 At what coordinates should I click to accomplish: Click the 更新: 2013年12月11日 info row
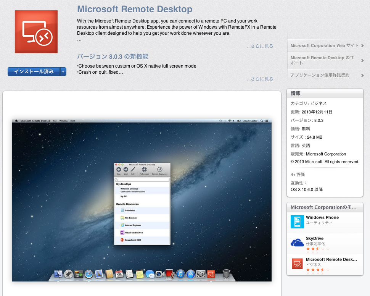311,112
